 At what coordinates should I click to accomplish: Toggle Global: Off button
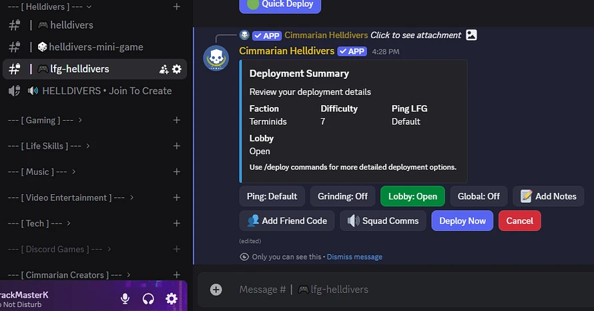point(479,196)
